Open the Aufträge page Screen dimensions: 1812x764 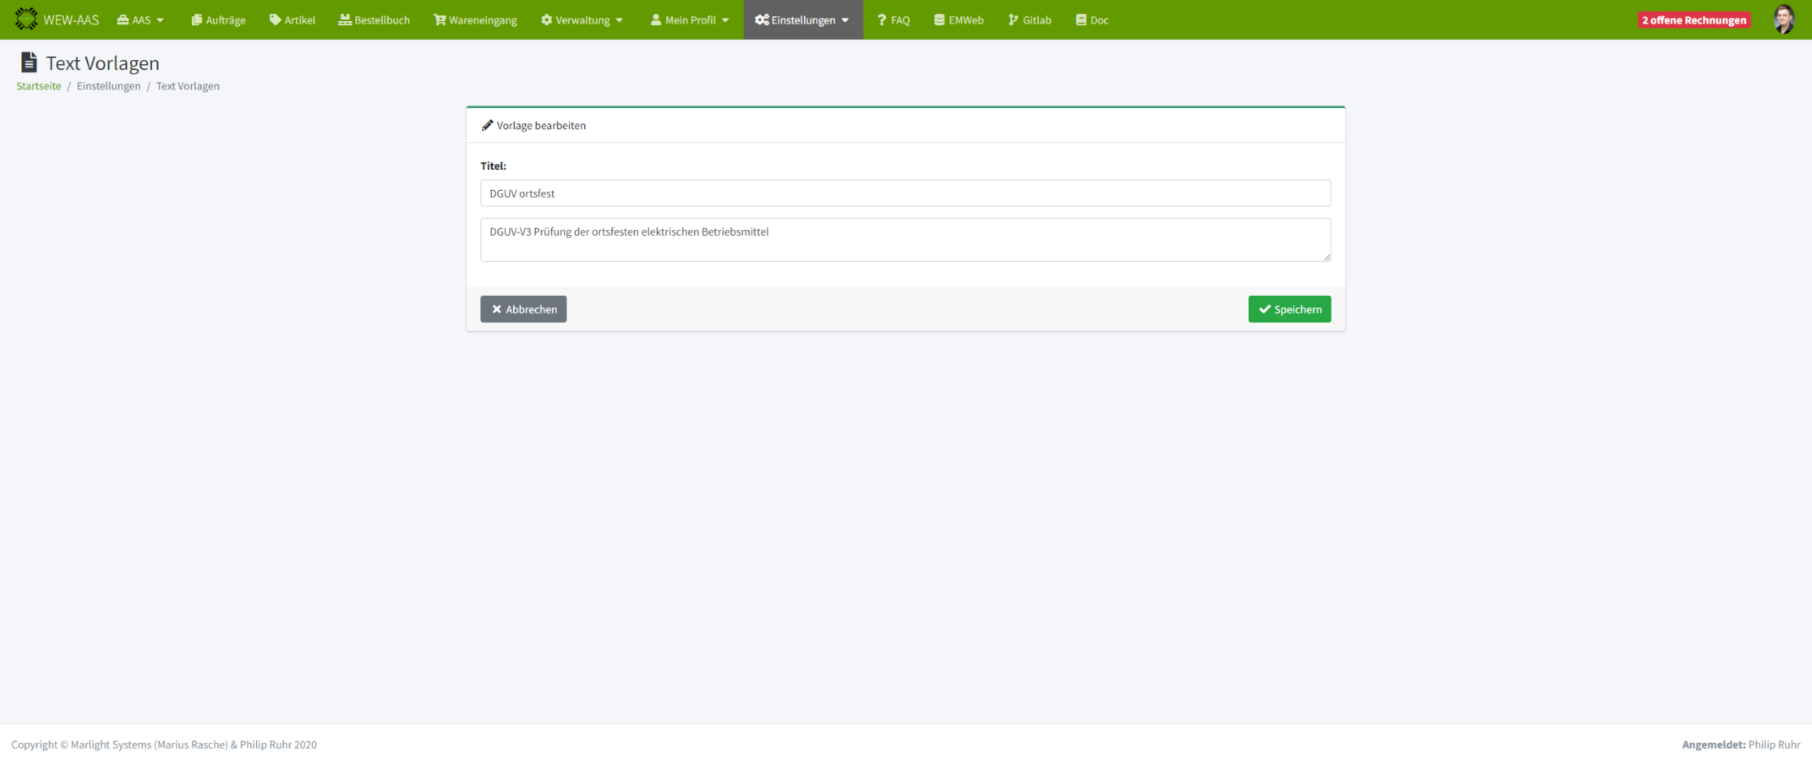[218, 20]
